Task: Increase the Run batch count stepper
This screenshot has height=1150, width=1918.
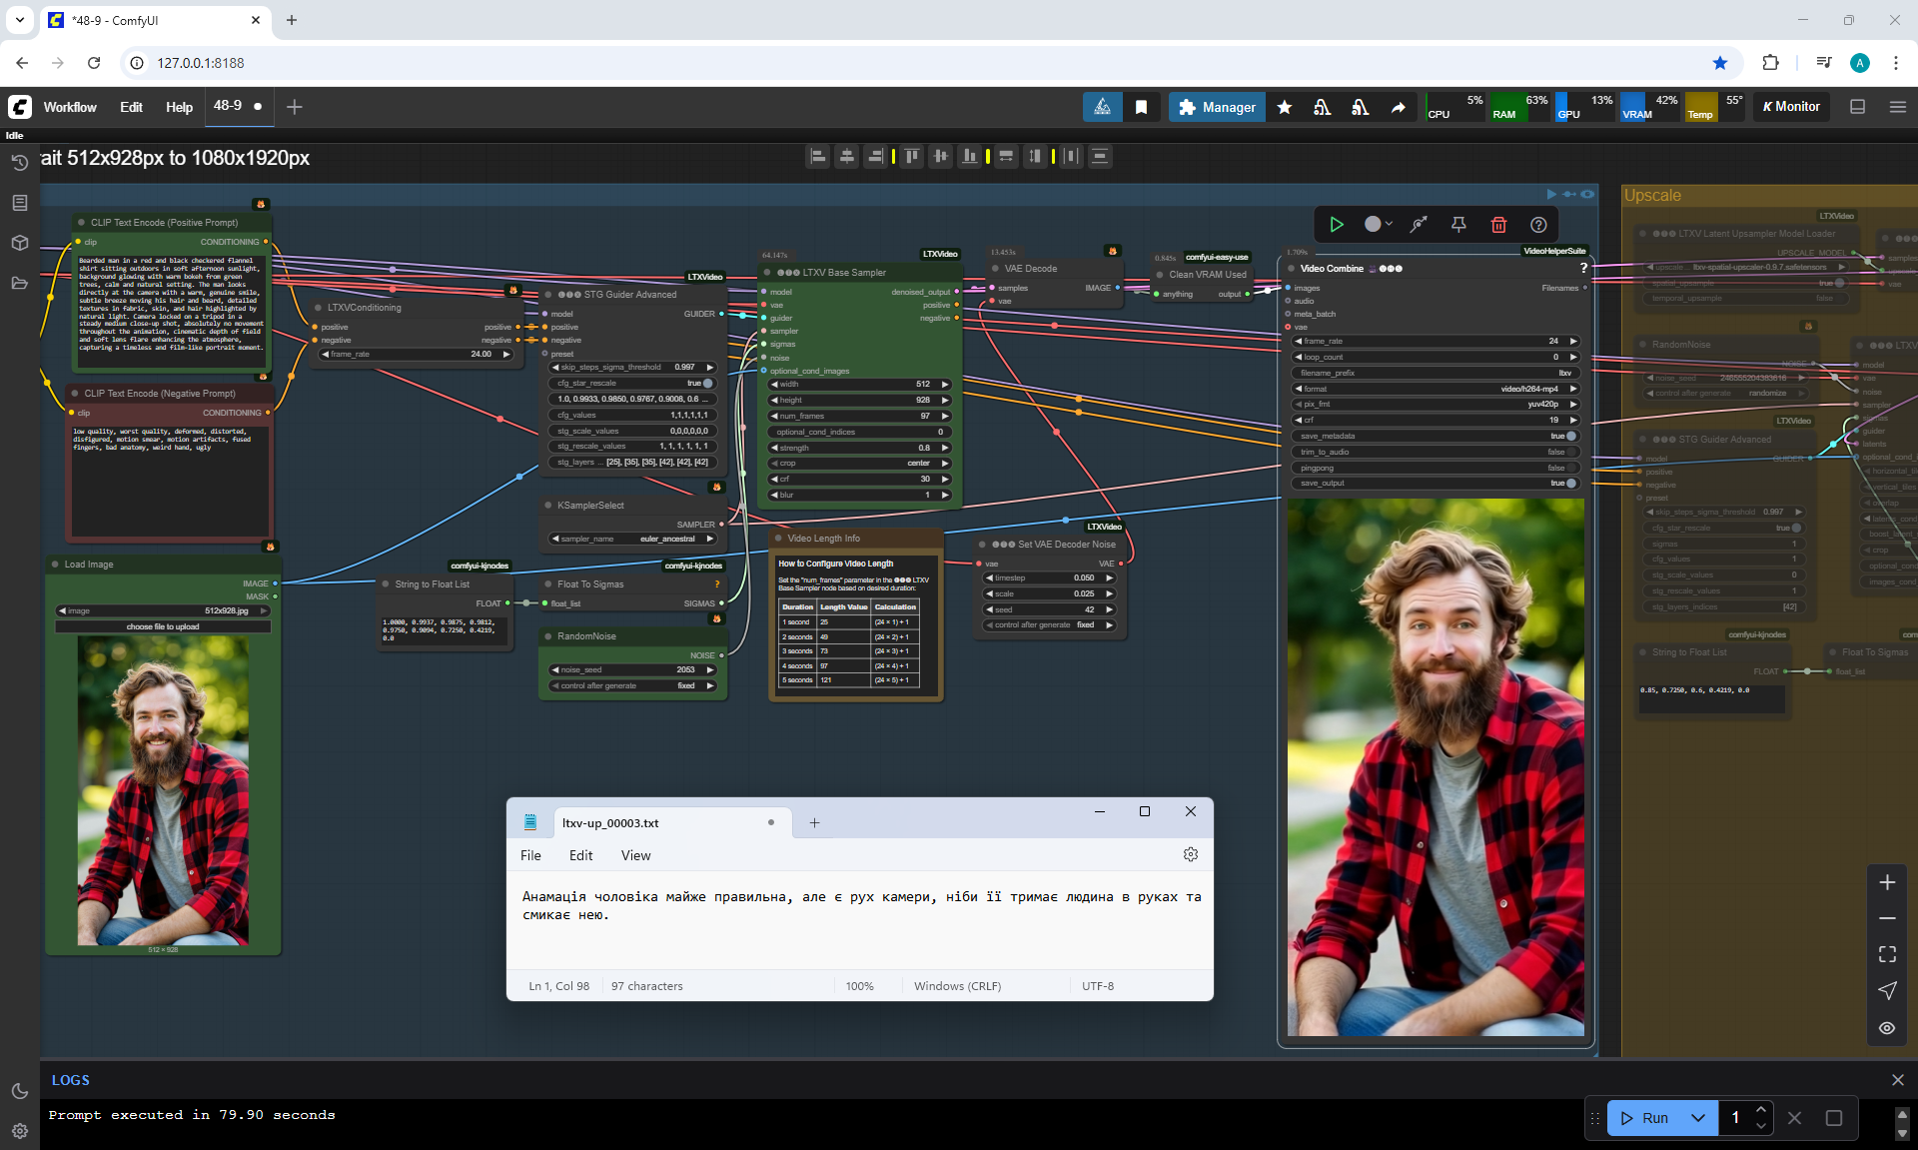Action: pos(1761,1110)
